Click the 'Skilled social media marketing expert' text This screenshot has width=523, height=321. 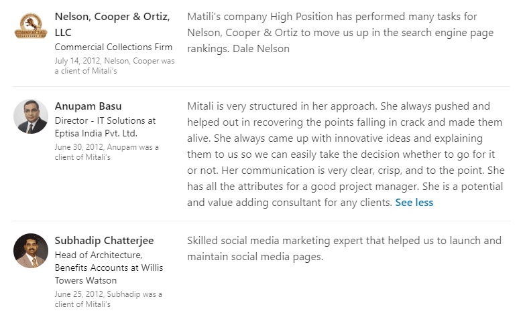[x=344, y=249]
